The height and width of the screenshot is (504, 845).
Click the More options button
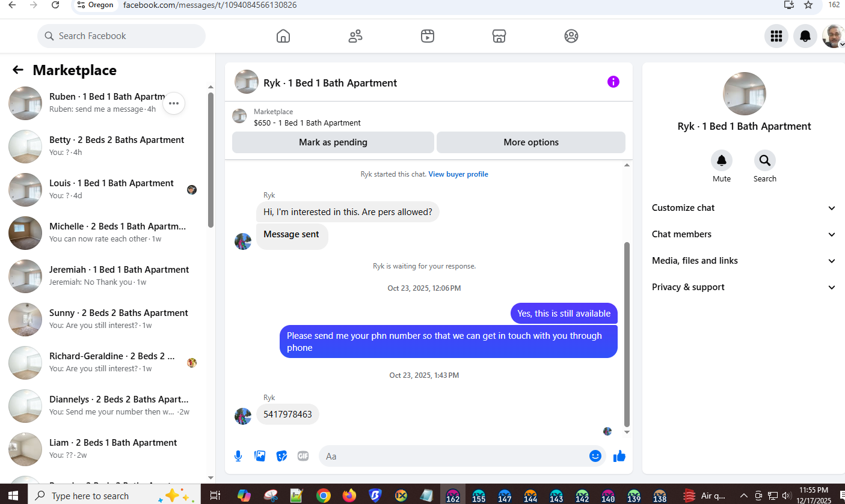[531, 142]
